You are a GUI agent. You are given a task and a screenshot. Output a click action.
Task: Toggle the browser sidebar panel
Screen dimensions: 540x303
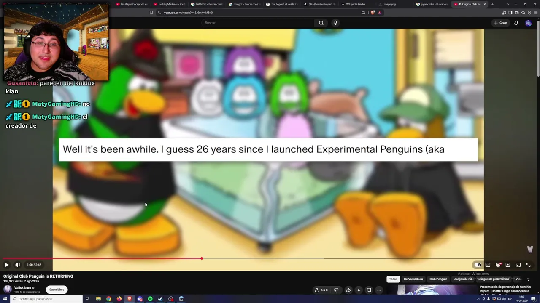[510, 13]
